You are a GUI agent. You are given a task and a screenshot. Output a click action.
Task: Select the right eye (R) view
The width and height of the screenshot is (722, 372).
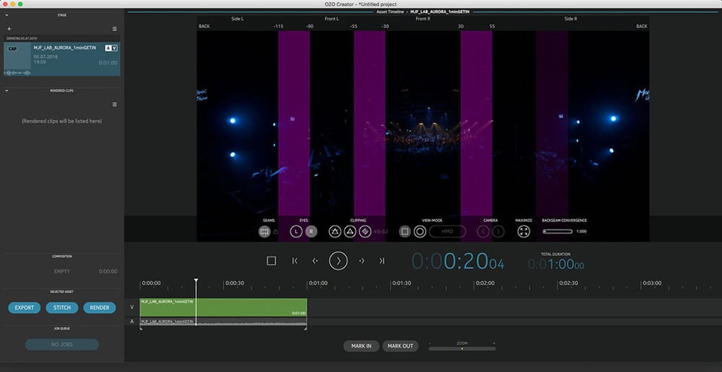click(x=311, y=231)
